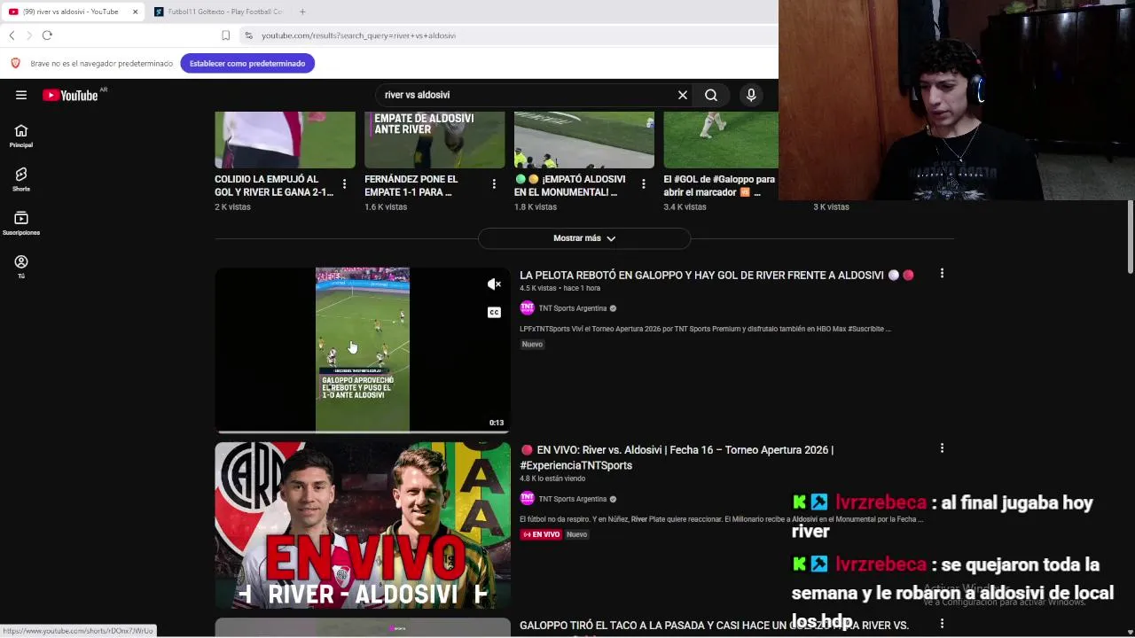Image resolution: width=1135 pixels, height=638 pixels.
Task: Reload the current page
Action: (x=47, y=35)
